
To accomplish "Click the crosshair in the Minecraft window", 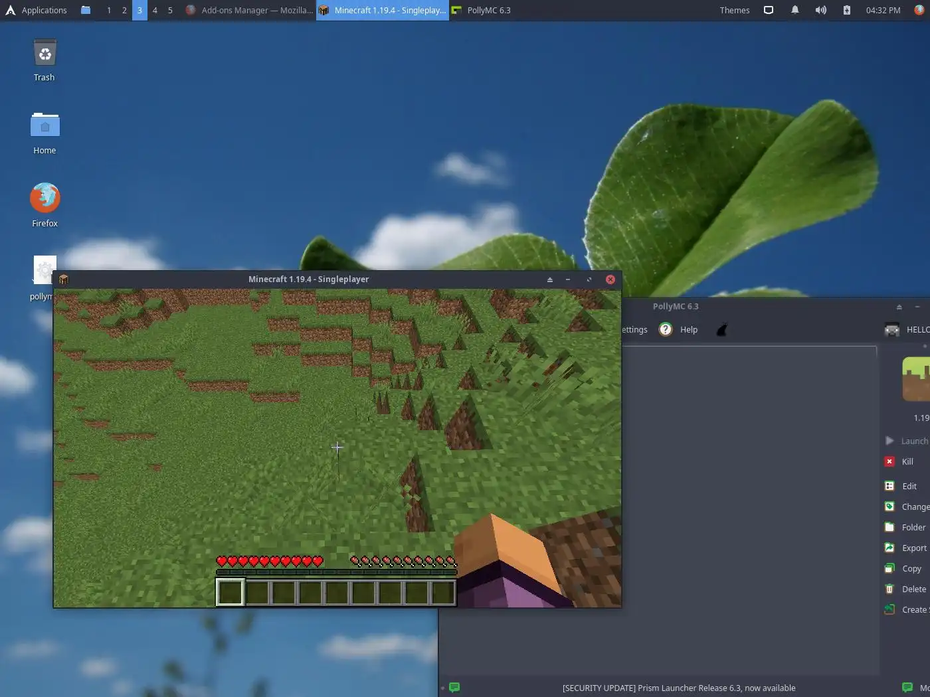I will [x=337, y=447].
